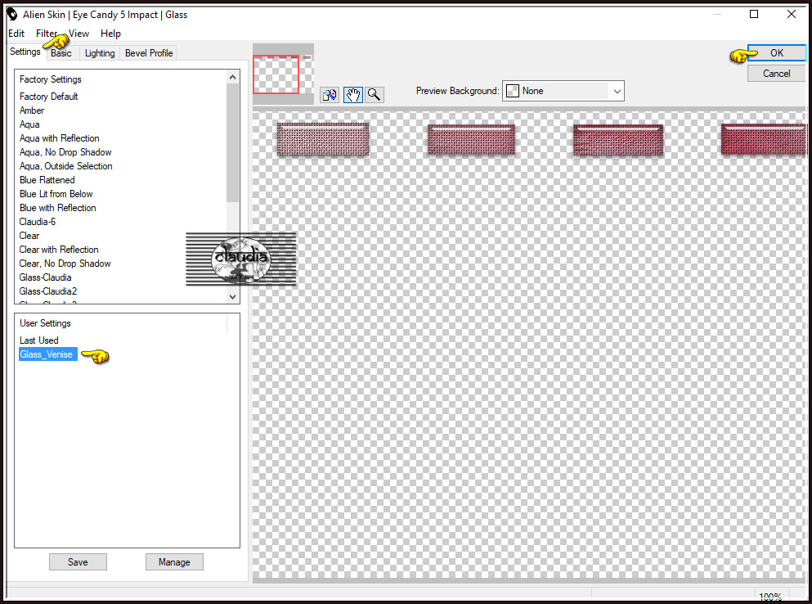Select Aqua, Outside Selection preset
This screenshot has width=812, height=604.
tap(65, 166)
